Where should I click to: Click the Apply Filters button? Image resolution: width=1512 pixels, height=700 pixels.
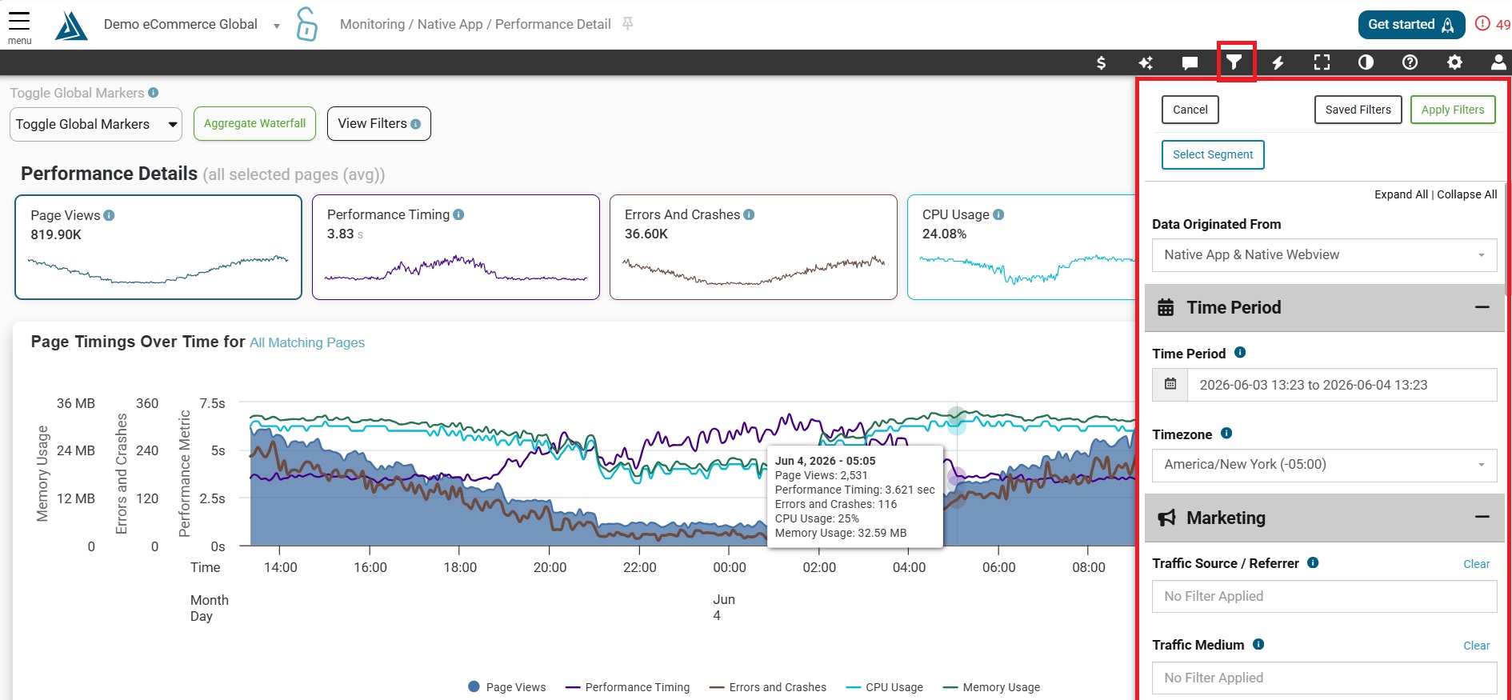(1453, 110)
